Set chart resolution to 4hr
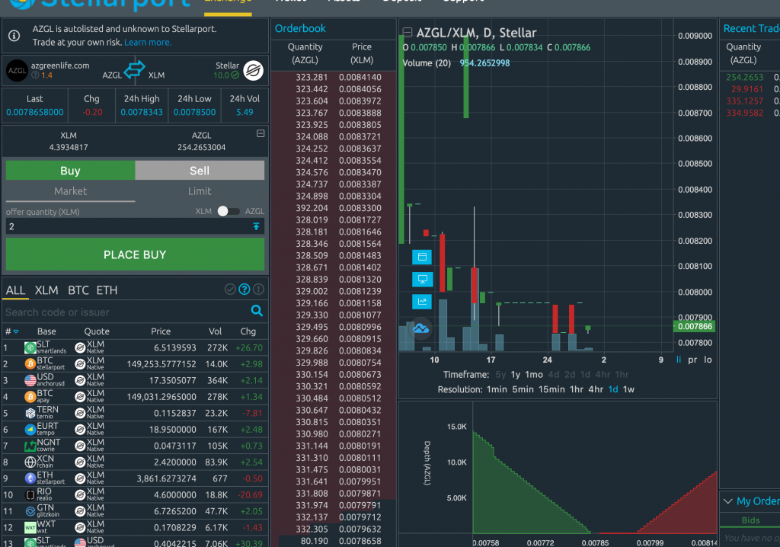The width and height of the screenshot is (780, 547). tap(596, 390)
